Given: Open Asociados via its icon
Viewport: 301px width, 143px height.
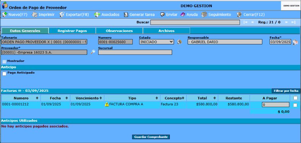Looking at the screenshot, I should tap(97, 14).
